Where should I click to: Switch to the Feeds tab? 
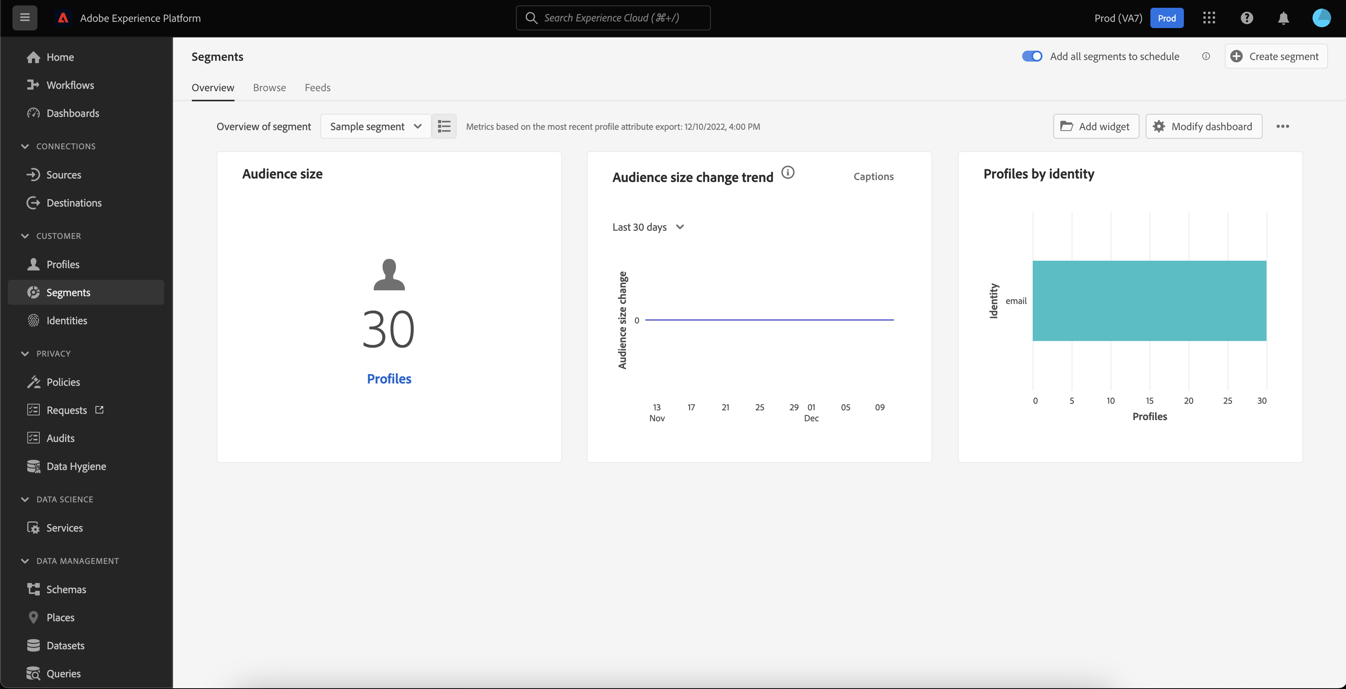[x=317, y=88]
